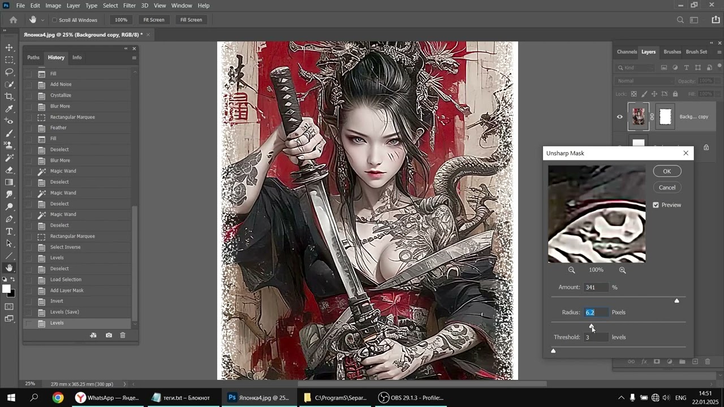Click the Amount slider handle
This screenshot has height=407, width=724.
coord(677,301)
